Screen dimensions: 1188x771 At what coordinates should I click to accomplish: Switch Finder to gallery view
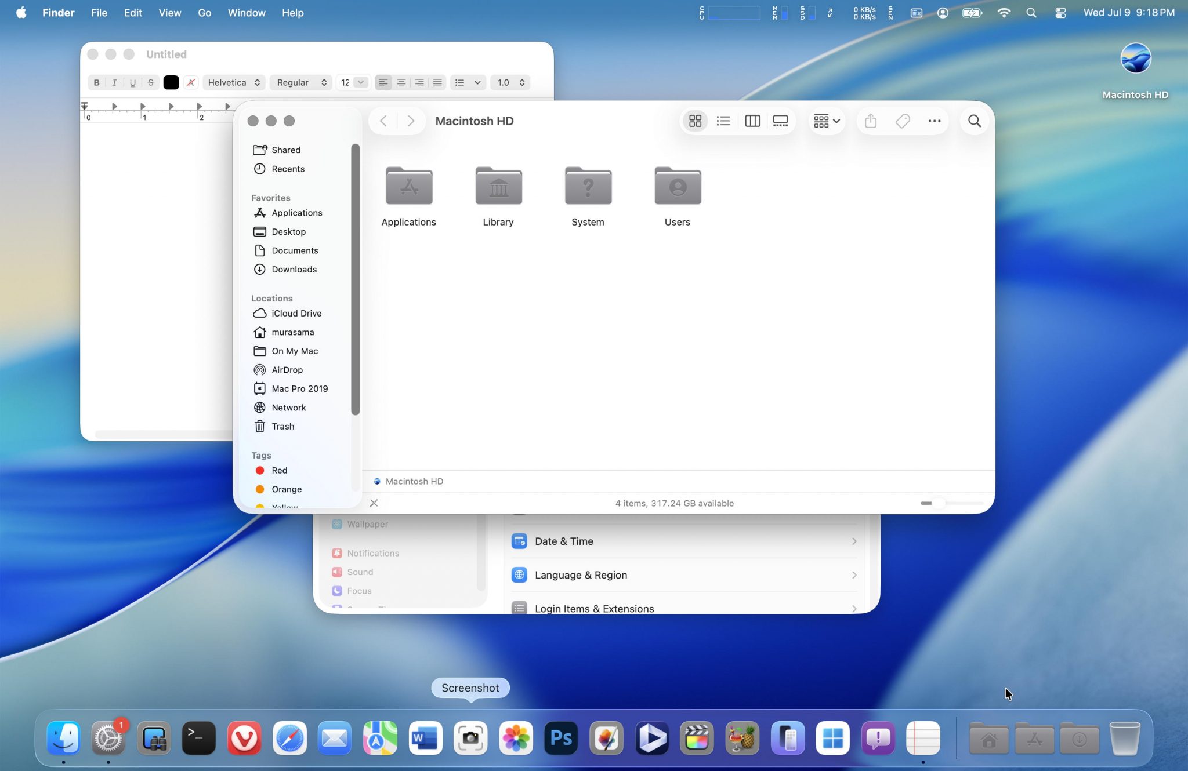[780, 121]
